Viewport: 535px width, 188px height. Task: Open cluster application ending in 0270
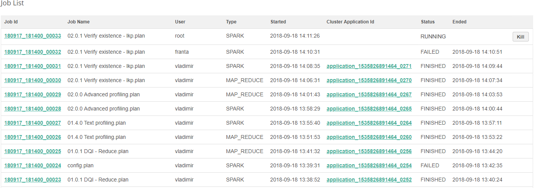tap(369, 80)
